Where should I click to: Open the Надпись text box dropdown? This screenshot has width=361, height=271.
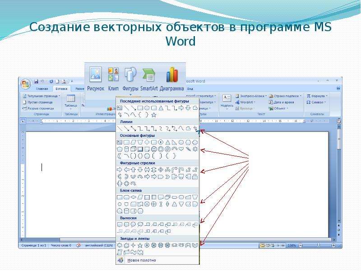(227, 102)
